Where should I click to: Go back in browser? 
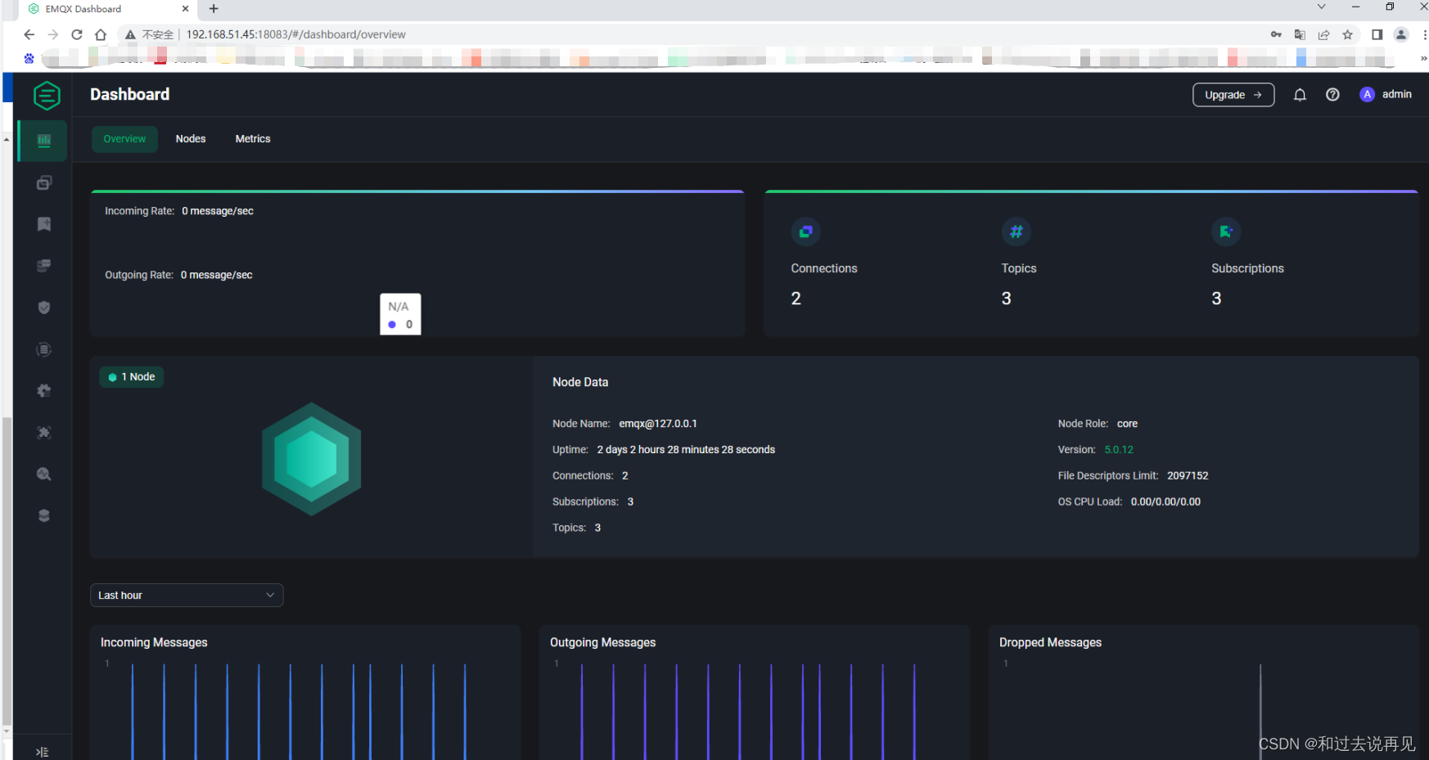click(29, 34)
